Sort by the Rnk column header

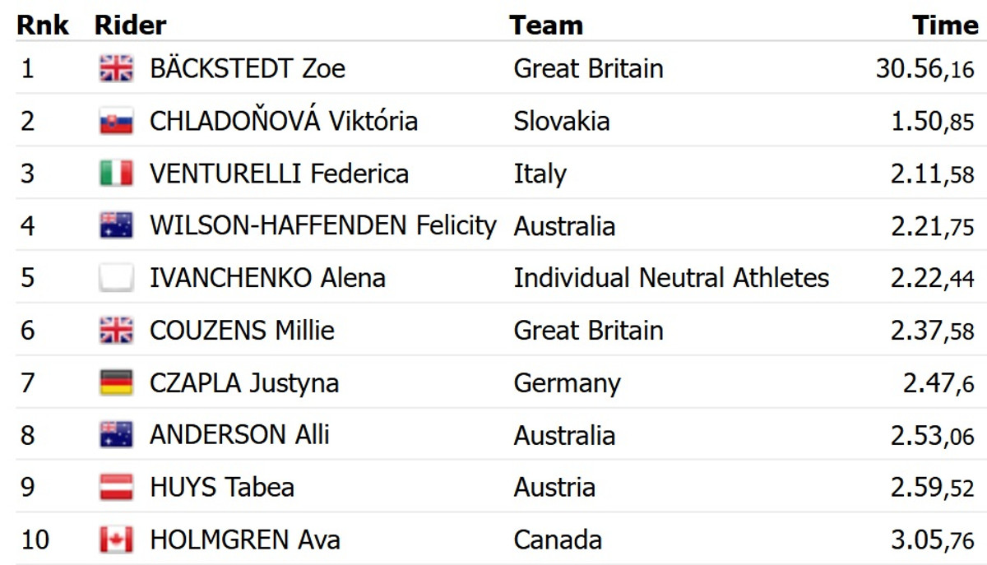point(43,25)
